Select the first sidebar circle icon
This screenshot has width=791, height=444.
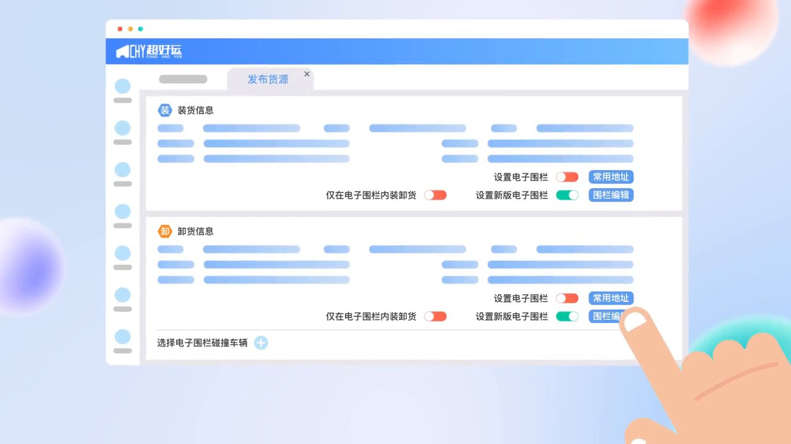point(123,87)
